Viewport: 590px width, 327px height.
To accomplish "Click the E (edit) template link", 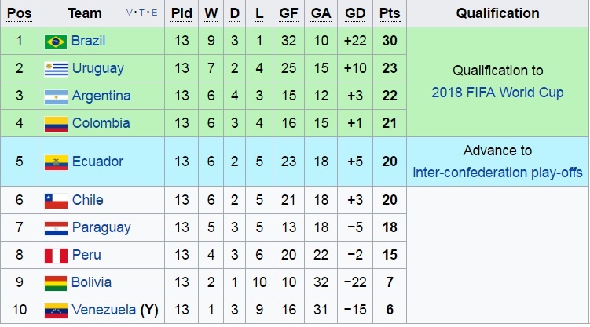I will 153,13.
